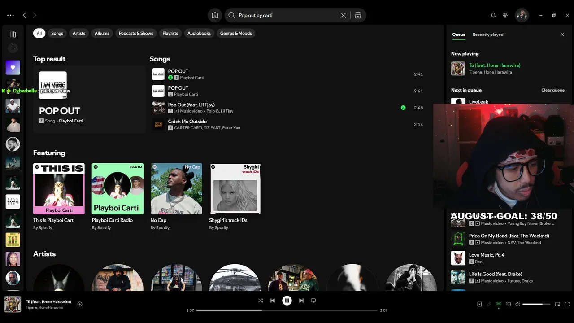Expand Your Library sidebar
Screen dimensions: 574x323
[13, 35]
